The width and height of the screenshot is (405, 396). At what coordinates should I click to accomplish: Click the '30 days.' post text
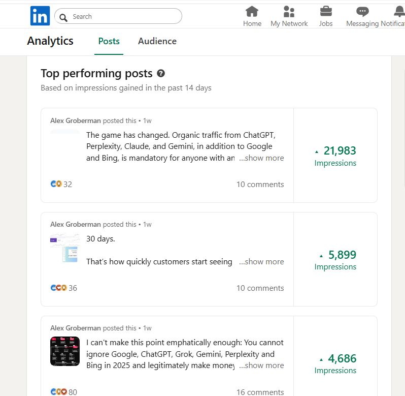click(x=100, y=238)
